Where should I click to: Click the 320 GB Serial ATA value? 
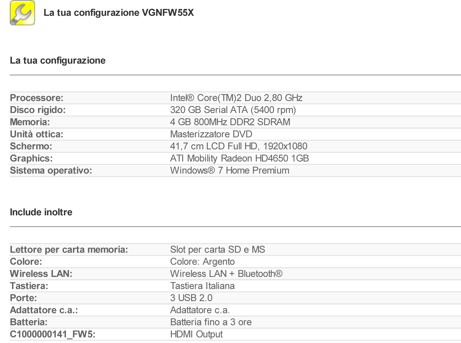233,110
